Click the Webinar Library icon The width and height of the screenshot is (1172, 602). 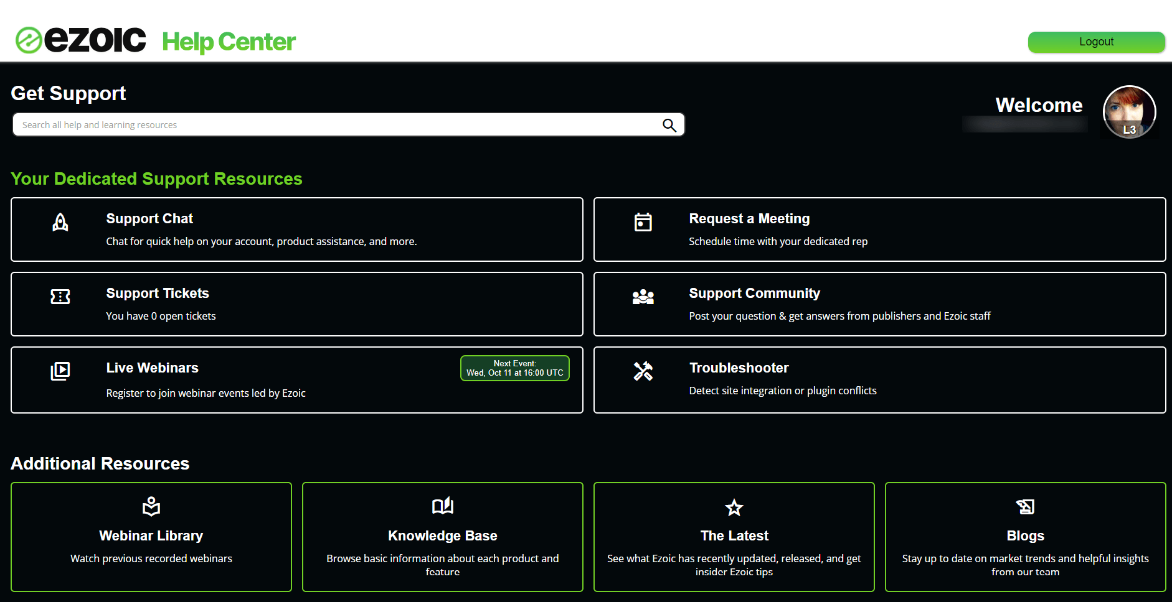pos(151,507)
